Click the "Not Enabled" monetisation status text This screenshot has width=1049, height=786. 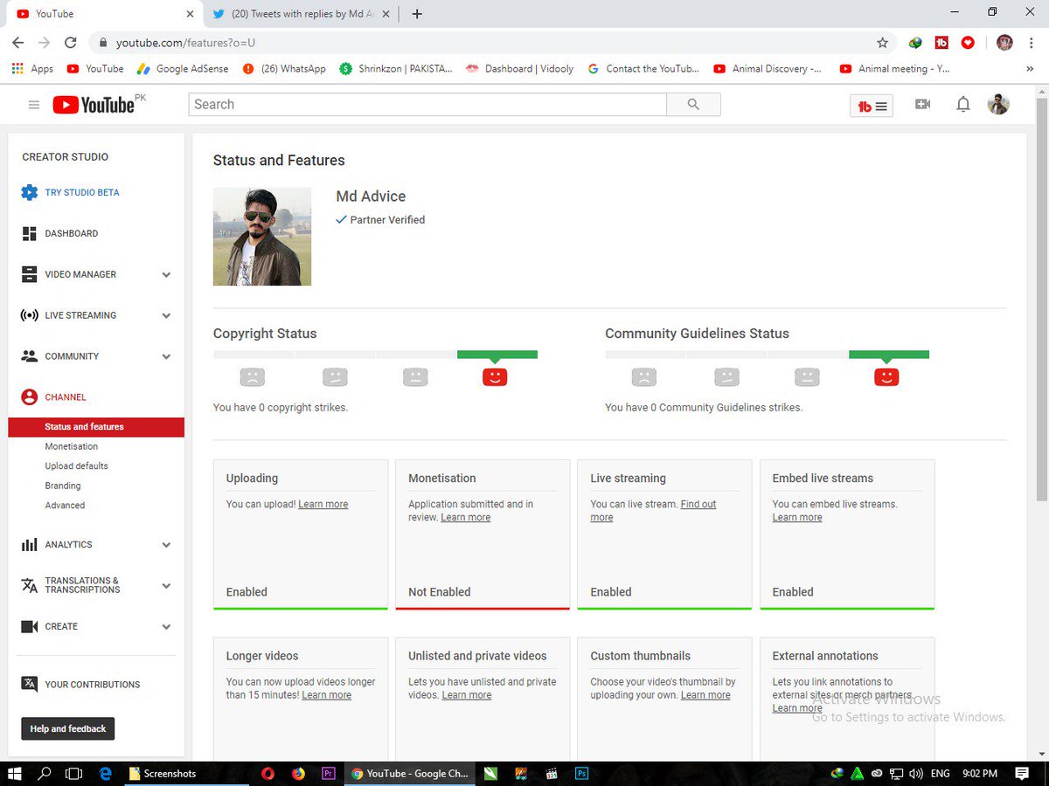[440, 591]
